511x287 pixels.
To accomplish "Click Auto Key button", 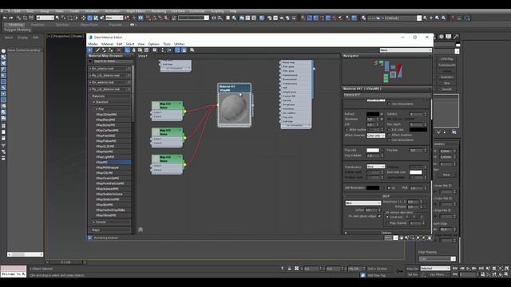I will [412, 269].
